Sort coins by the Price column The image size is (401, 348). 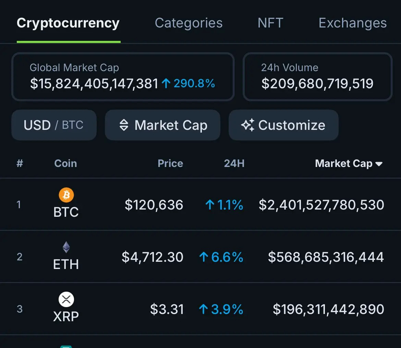170,164
